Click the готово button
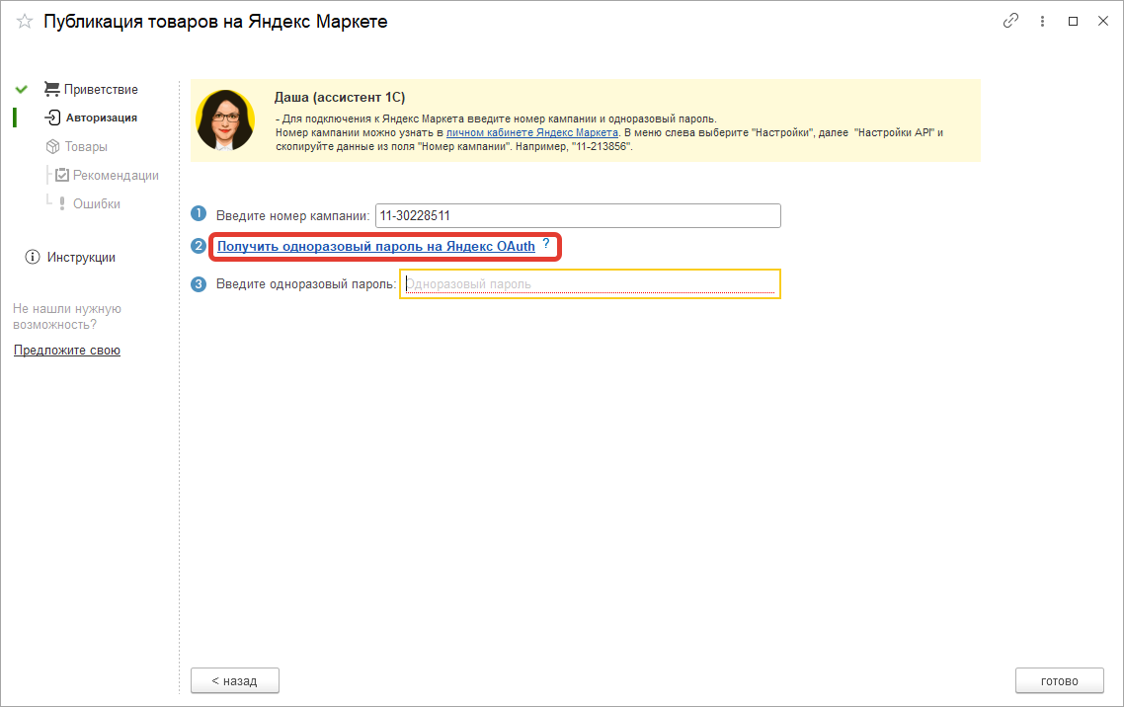 pos(1060,680)
